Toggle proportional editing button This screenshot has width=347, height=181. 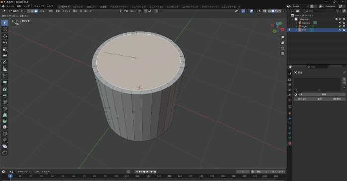click(156, 11)
